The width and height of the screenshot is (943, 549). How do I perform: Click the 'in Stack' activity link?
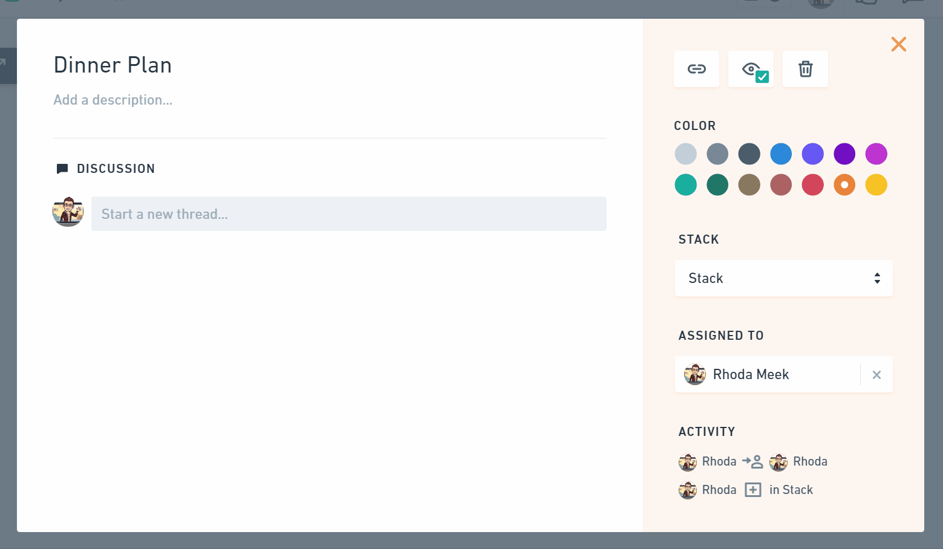pyautogui.click(x=791, y=490)
